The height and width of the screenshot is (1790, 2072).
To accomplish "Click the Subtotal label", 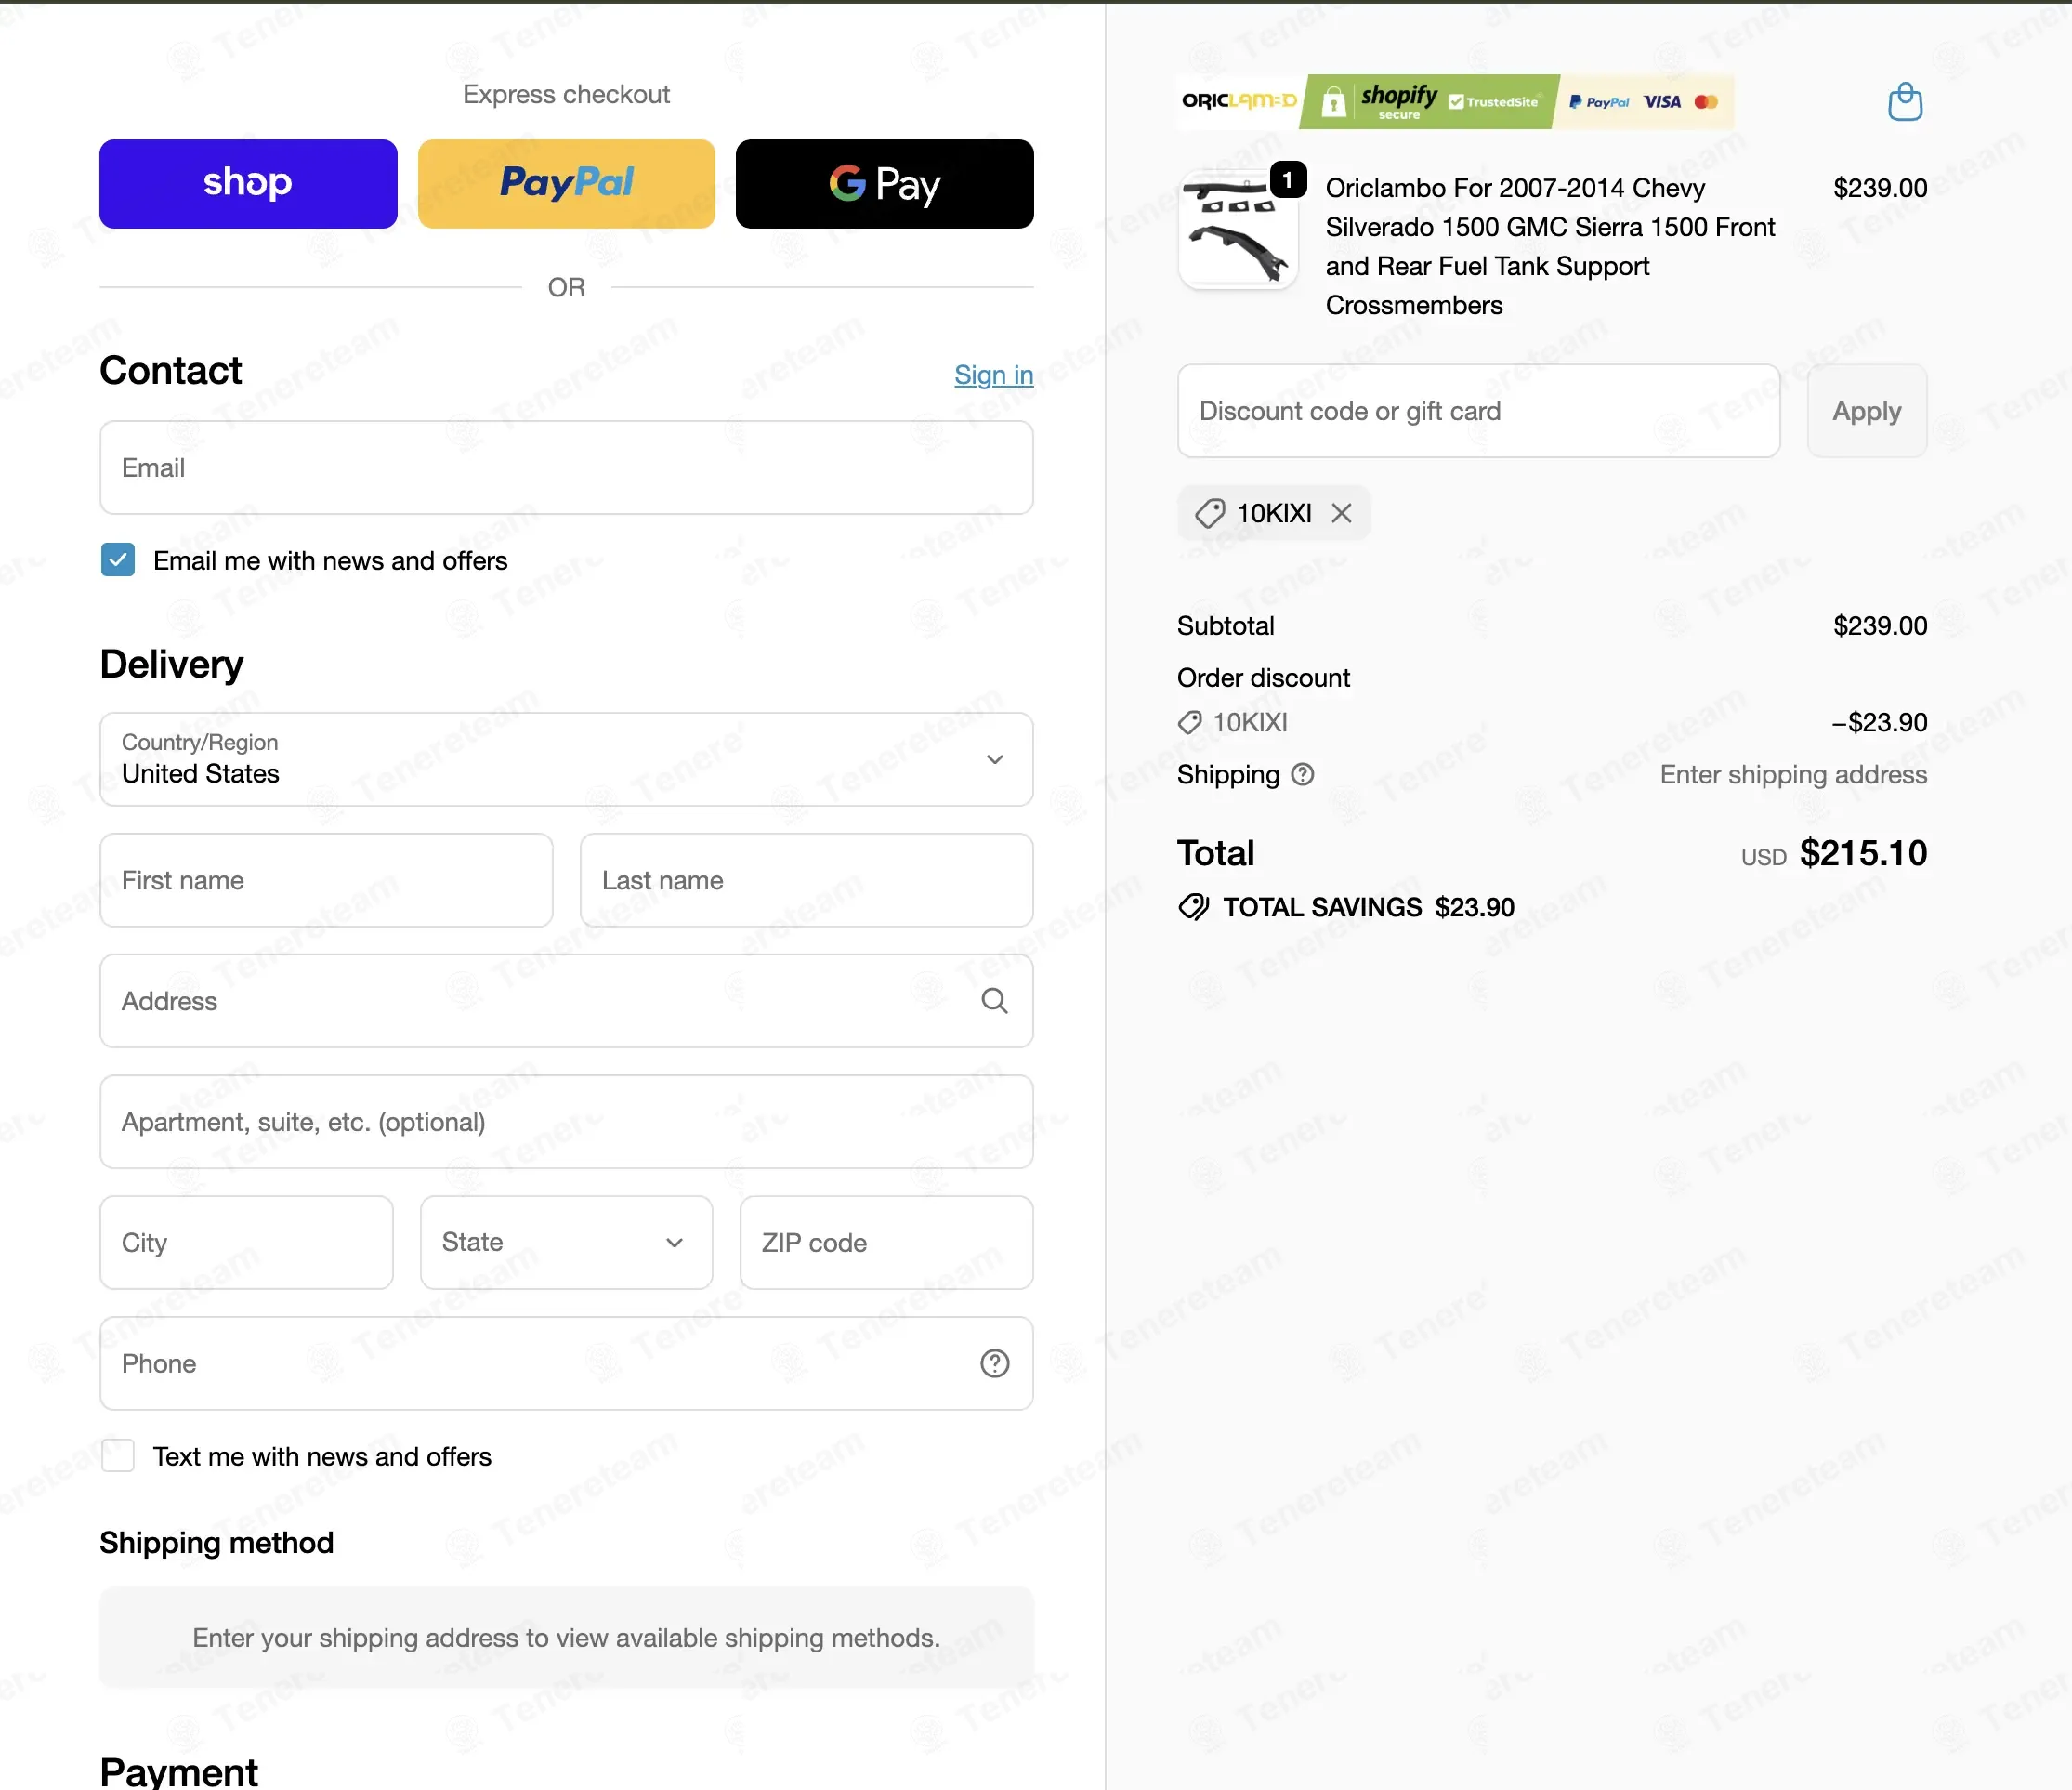I will [x=1225, y=626].
